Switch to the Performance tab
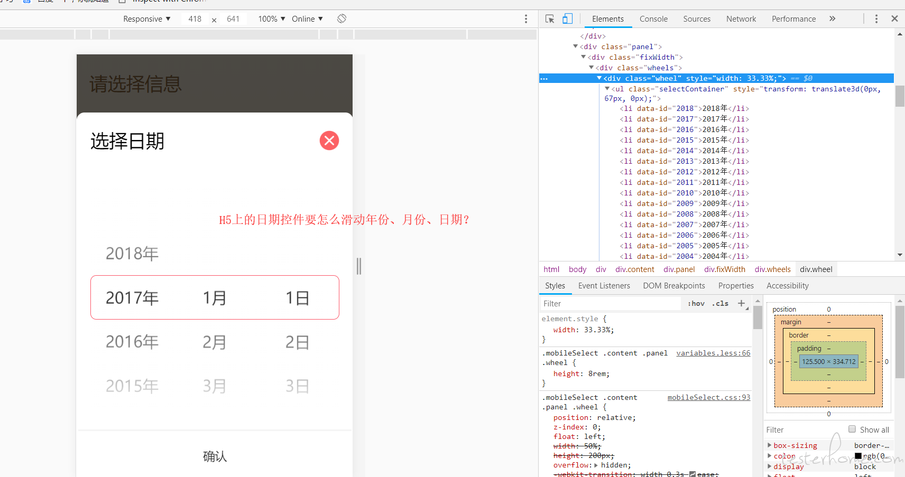The width and height of the screenshot is (905, 477). (794, 19)
